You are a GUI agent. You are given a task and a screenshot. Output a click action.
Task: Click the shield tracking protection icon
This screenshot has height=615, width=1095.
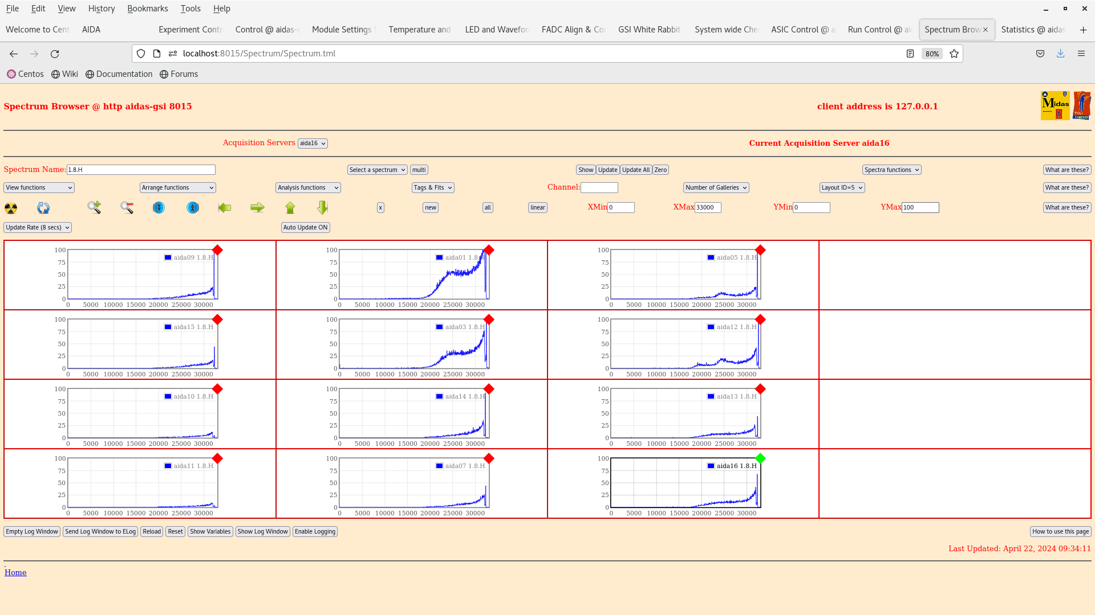pos(141,54)
